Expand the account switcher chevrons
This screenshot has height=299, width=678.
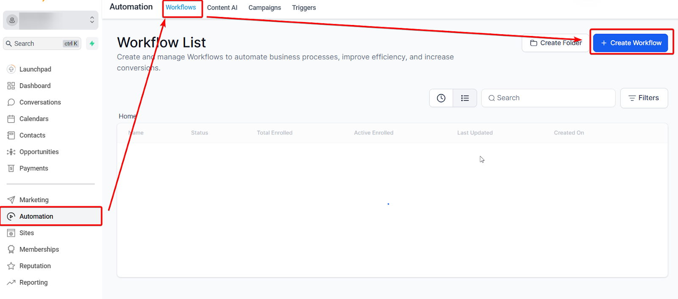tap(92, 20)
